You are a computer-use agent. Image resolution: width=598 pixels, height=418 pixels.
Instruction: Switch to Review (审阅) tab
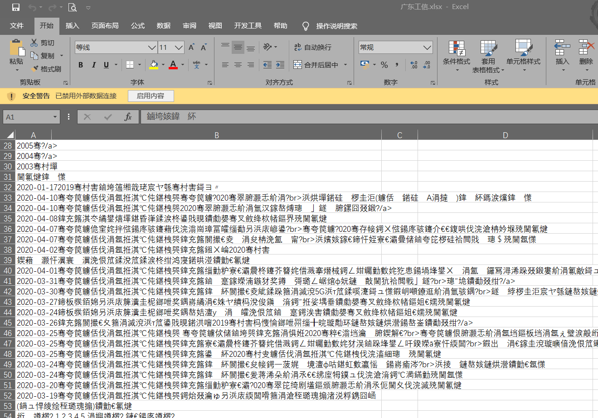[190, 26]
